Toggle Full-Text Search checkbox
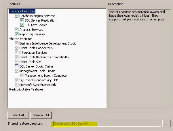Screen dimensions: 173x131 (22, 25)
